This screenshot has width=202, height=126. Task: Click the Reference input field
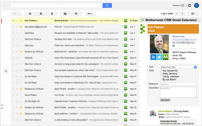click(x=178, y=84)
